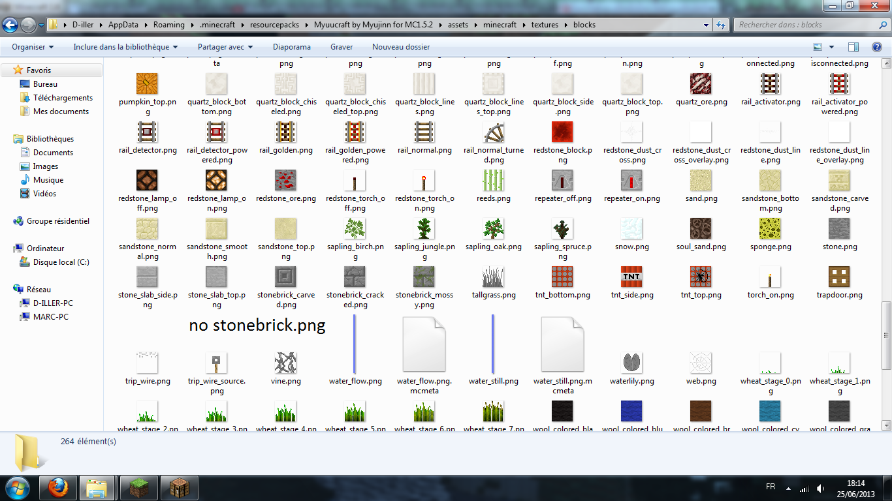Click the Diaporama toolbar button
892x501 pixels.
292,47
